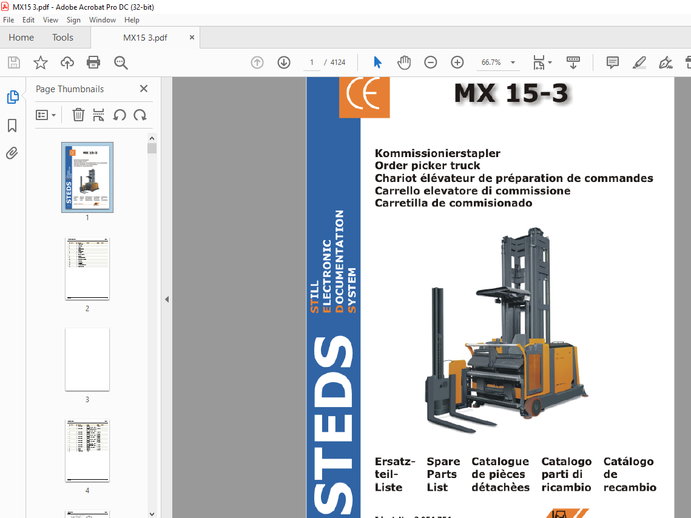Open the Bookmarks pane
This screenshot has width=691, height=518.
pyautogui.click(x=12, y=126)
